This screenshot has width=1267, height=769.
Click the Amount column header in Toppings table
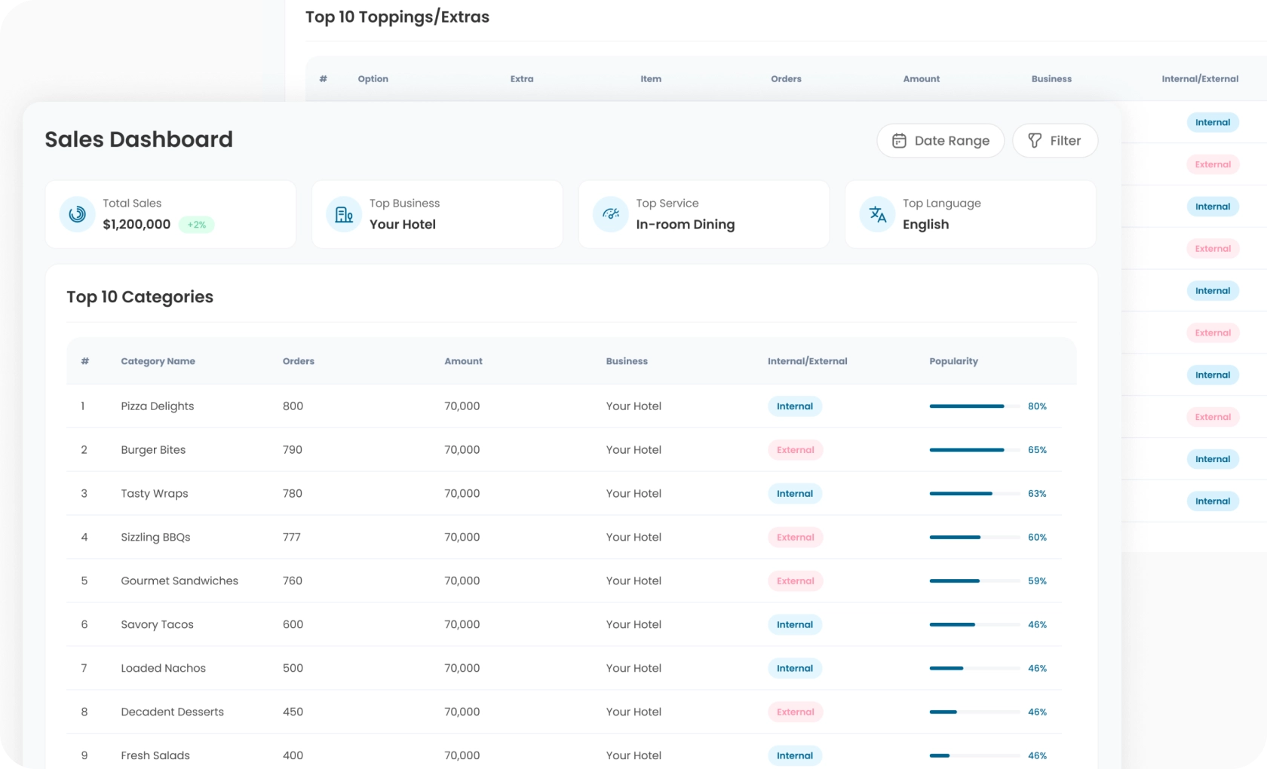coord(921,79)
